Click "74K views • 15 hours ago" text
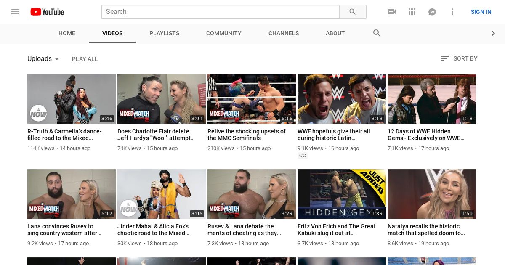This screenshot has height=265, width=505. tap(147, 148)
